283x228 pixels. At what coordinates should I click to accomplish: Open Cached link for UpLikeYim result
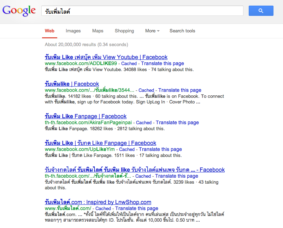click(x=127, y=150)
